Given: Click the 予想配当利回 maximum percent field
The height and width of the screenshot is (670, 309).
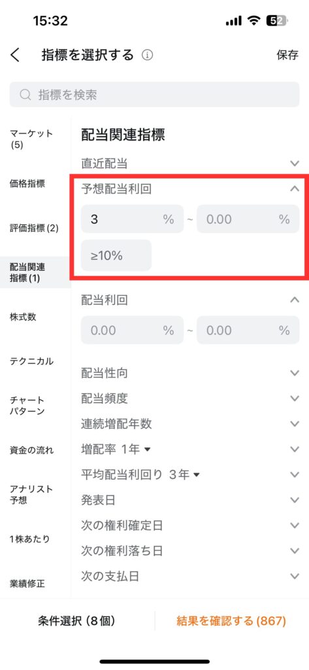Looking at the screenshot, I should coord(248,219).
